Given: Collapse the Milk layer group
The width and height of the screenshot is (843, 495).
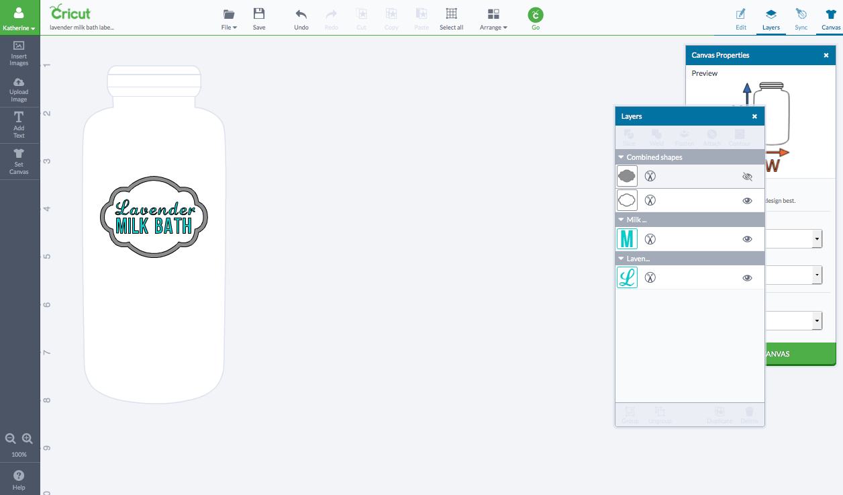Looking at the screenshot, I should pyautogui.click(x=621, y=220).
